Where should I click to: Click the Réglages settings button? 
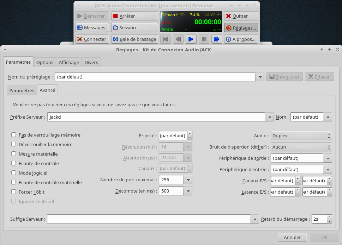(x=241, y=28)
